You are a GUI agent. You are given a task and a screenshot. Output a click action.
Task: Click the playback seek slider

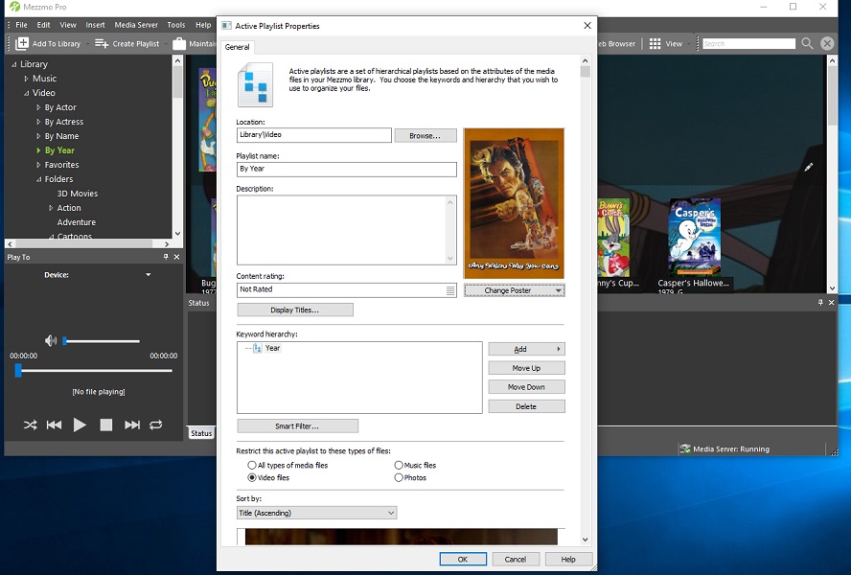coord(94,371)
